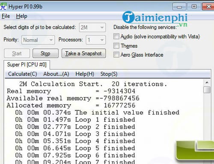Close the Hyper PI window
The image size is (214, 164).
pos(208,6)
